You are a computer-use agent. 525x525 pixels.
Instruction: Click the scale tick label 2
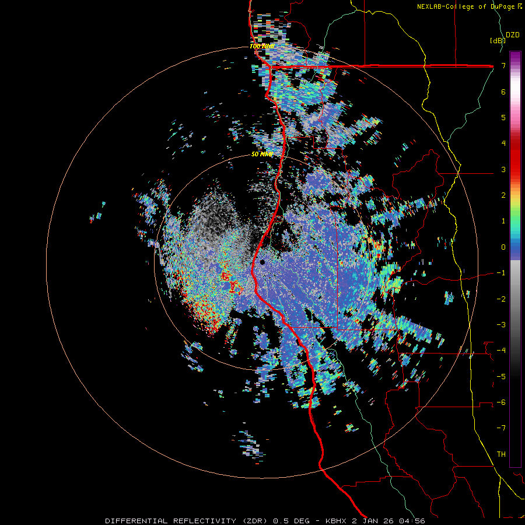point(503,195)
